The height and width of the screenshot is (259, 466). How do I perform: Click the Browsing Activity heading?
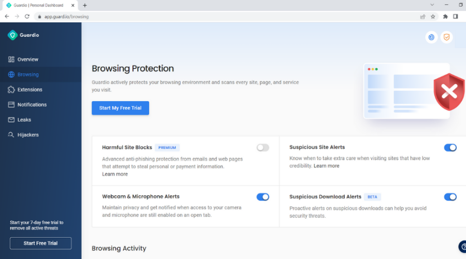[x=119, y=248]
